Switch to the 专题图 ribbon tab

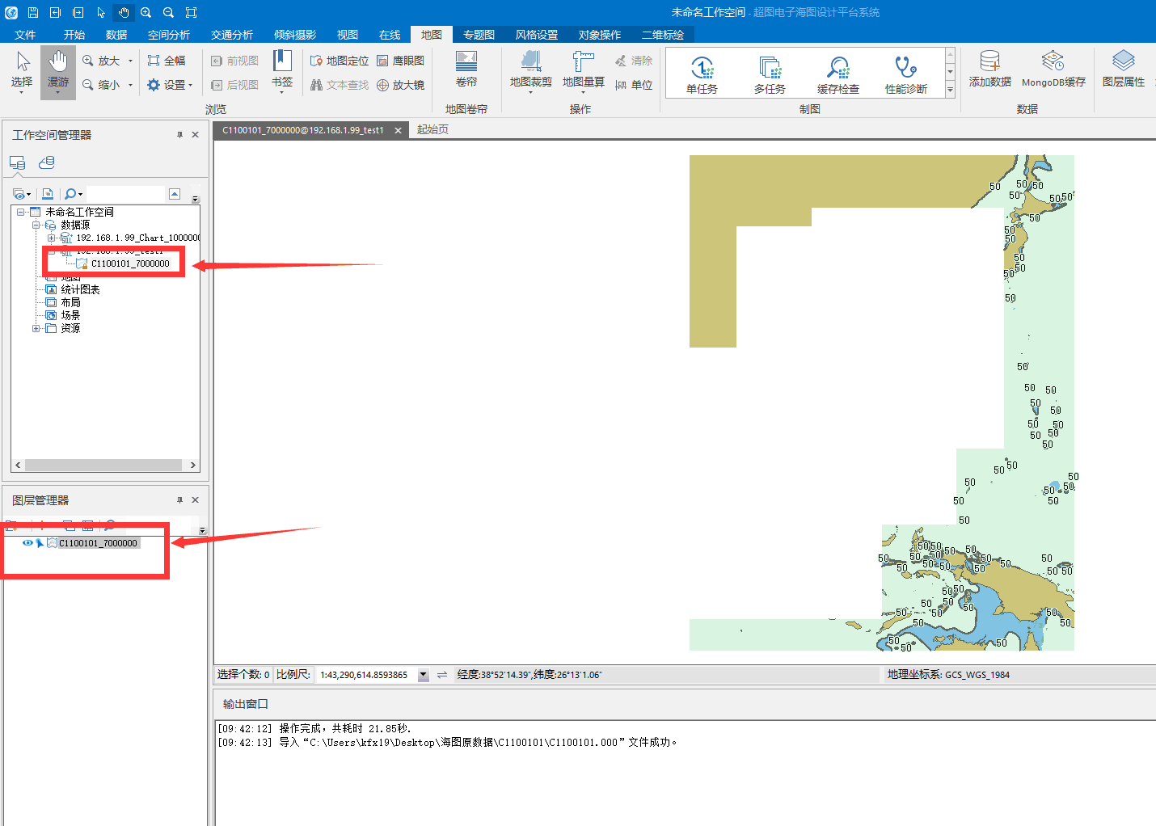pos(479,35)
